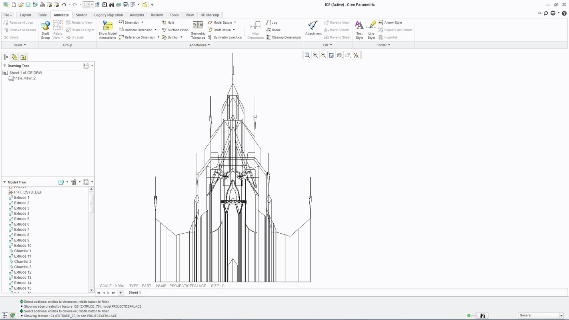The image size is (569, 320).
Task: Toggle the datum display filters icon
Action: click(x=356, y=55)
